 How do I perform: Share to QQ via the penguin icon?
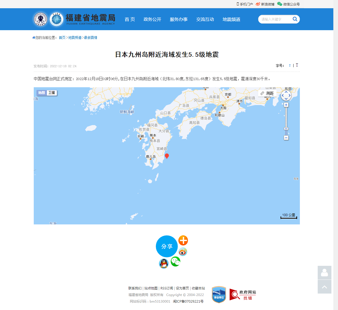pos(164,263)
